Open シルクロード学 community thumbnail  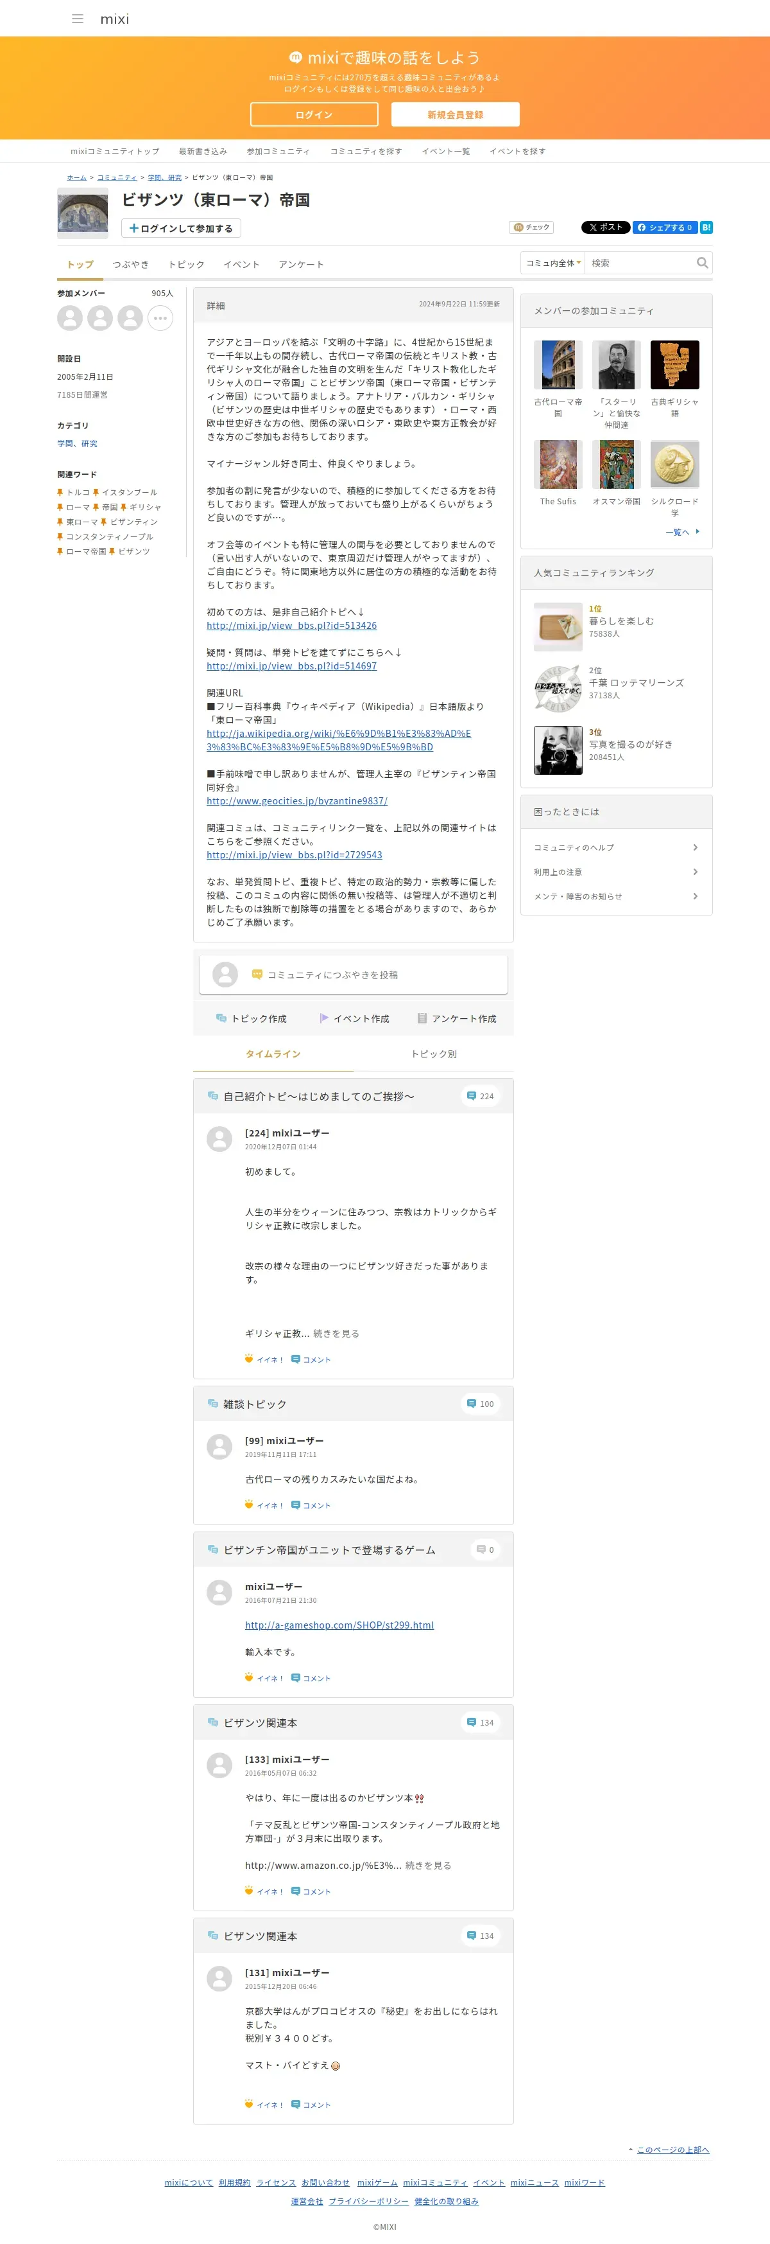pos(674,464)
